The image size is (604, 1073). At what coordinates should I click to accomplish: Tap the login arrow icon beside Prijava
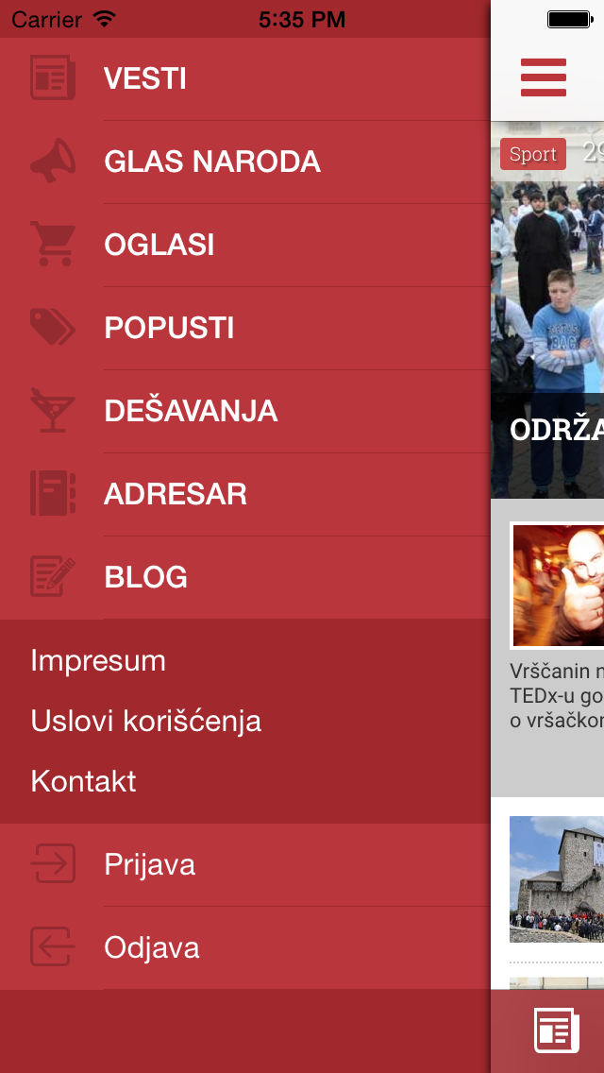pyautogui.click(x=53, y=863)
